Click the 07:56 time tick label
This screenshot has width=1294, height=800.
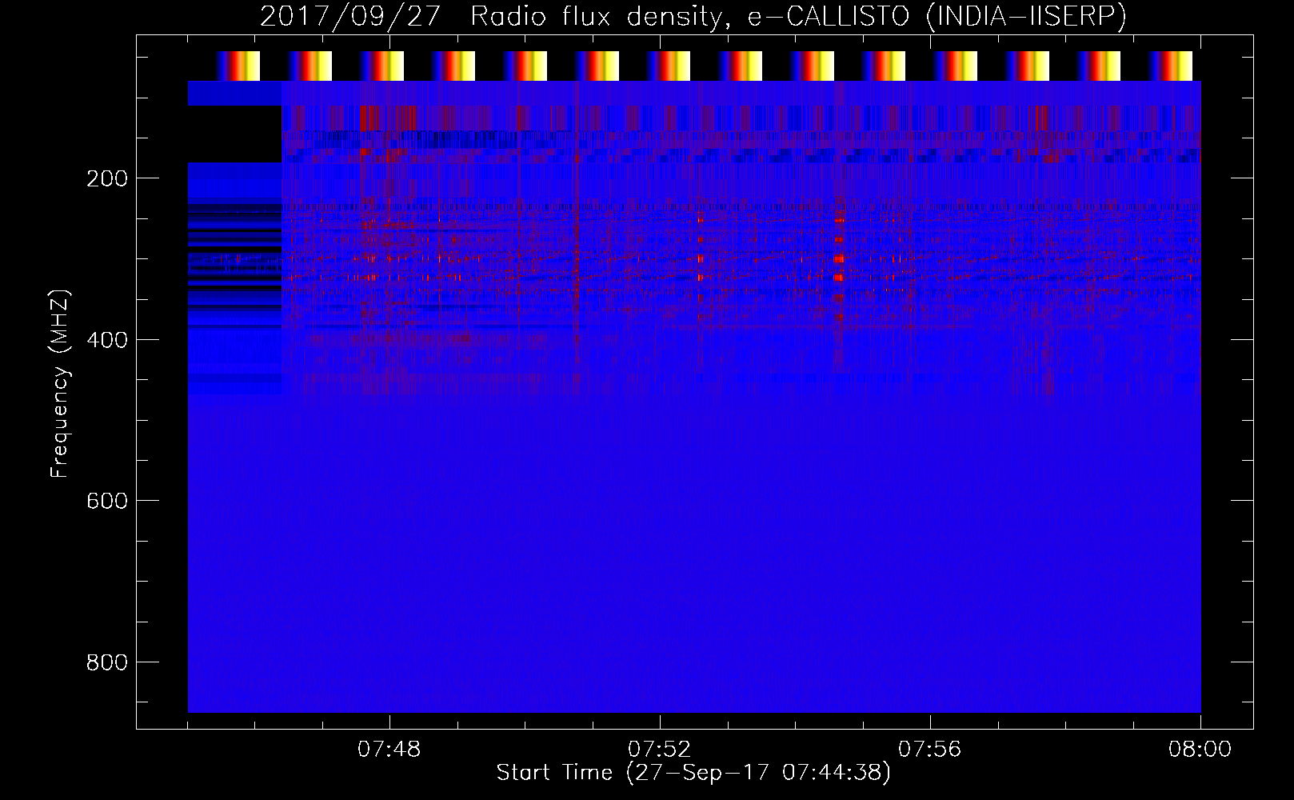tap(929, 750)
